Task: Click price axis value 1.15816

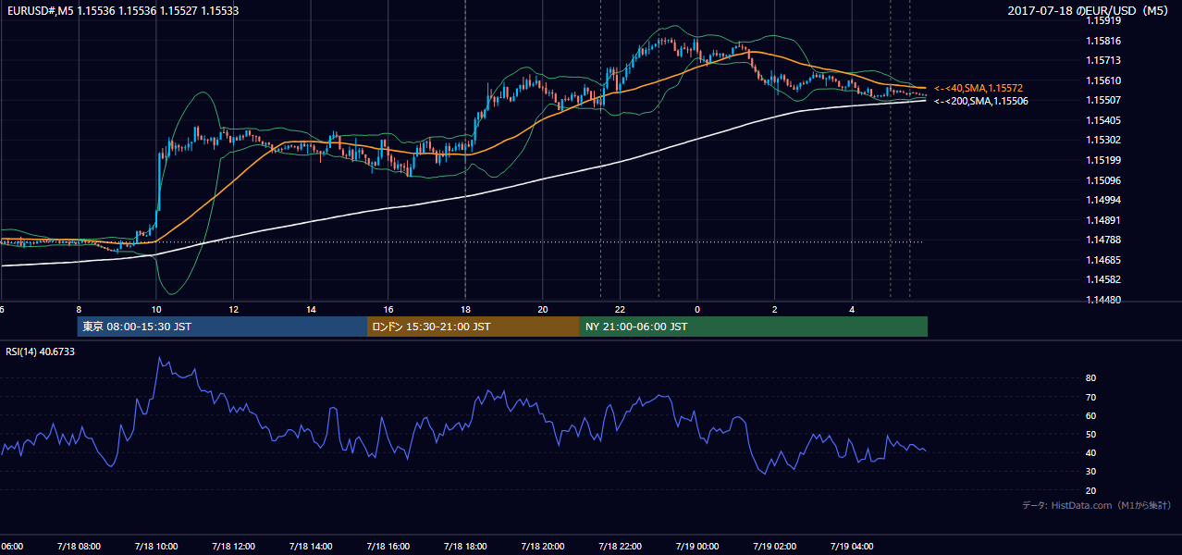Action: [1104, 41]
